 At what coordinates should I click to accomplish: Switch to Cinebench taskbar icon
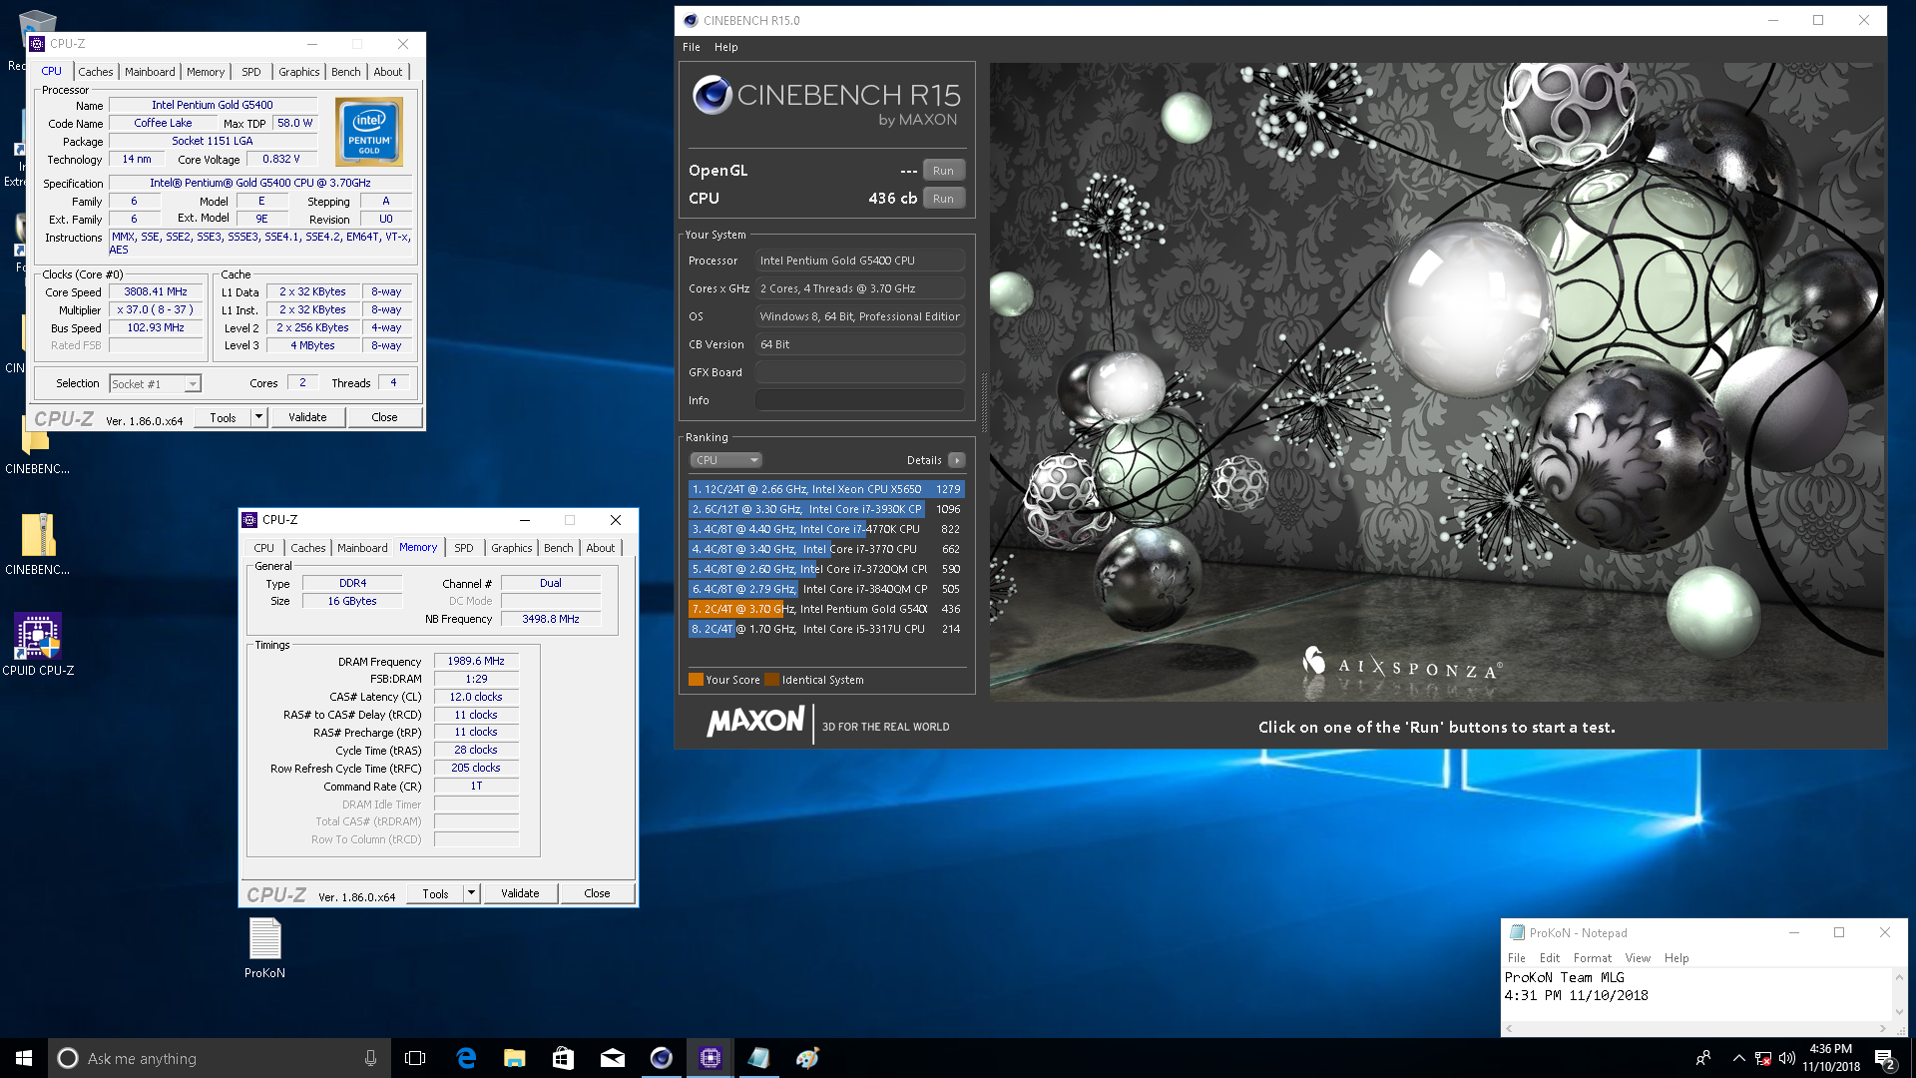click(661, 1058)
